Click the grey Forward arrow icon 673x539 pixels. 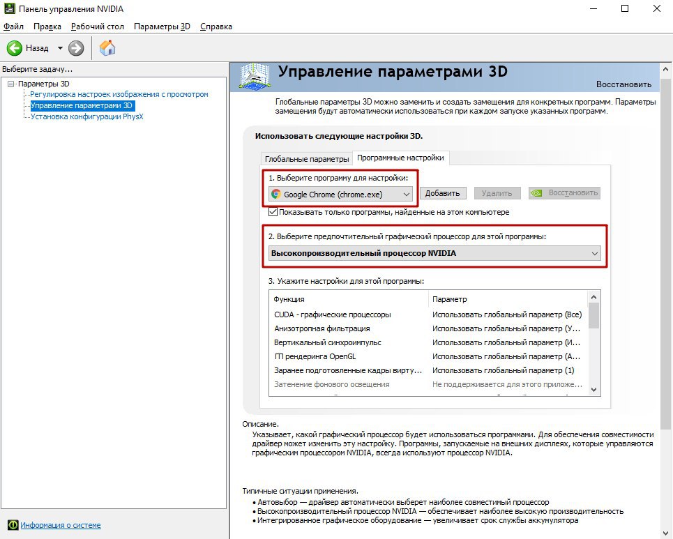pyautogui.click(x=76, y=48)
